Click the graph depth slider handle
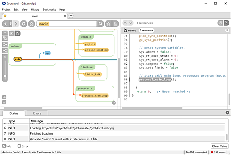 tap(5, 76)
